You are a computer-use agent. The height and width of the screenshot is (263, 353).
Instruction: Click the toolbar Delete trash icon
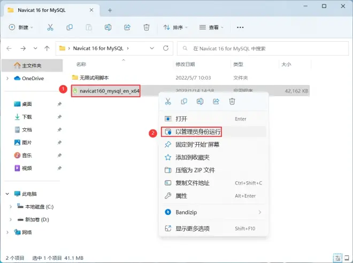pos(147,27)
